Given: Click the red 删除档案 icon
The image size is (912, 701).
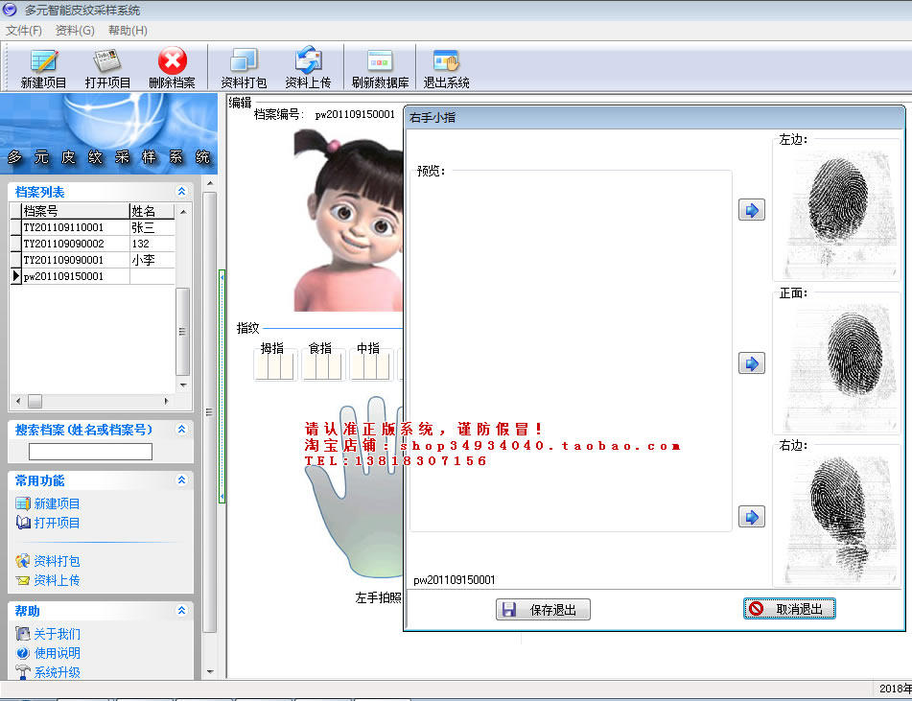Looking at the screenshot, I should (x=173, y=69).
